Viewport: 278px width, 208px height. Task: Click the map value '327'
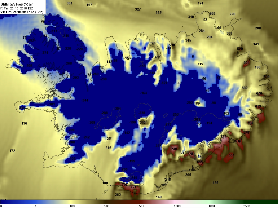138,9
